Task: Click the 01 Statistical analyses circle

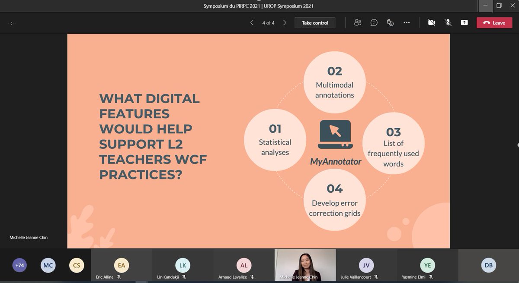Action: pyautogui.click(x=275, y=140)
